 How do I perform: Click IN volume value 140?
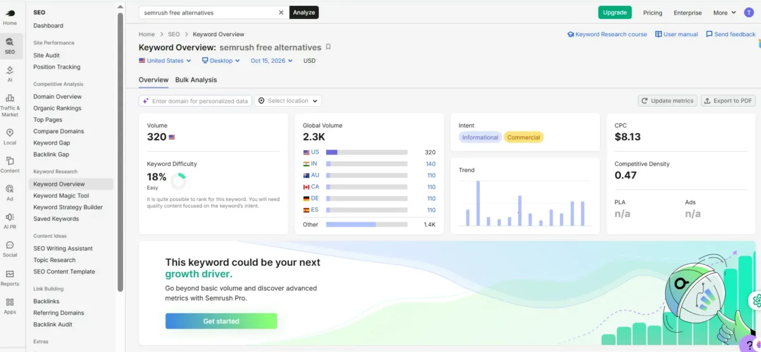pyautogui.click(x=431, y=164)
